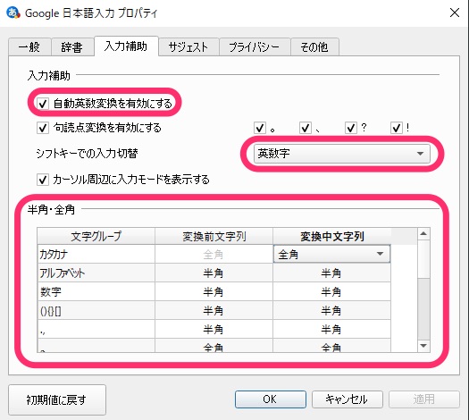Click the Google Japanese Input app icon
Image resolution: width=469 pixels, height=420 pixels.
pos(13,13)
